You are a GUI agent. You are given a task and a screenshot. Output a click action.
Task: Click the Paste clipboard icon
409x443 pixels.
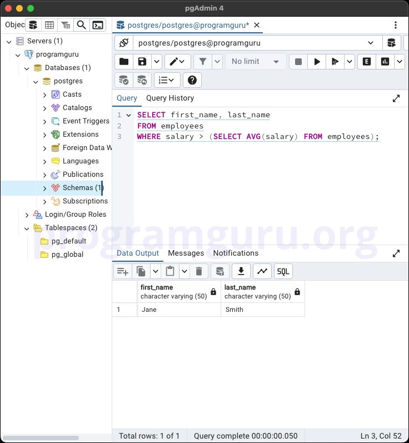tap(170, 271)
